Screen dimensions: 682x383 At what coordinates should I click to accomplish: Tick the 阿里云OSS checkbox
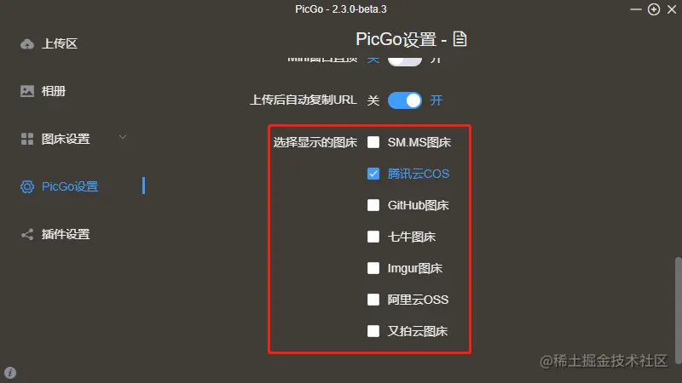373,300
